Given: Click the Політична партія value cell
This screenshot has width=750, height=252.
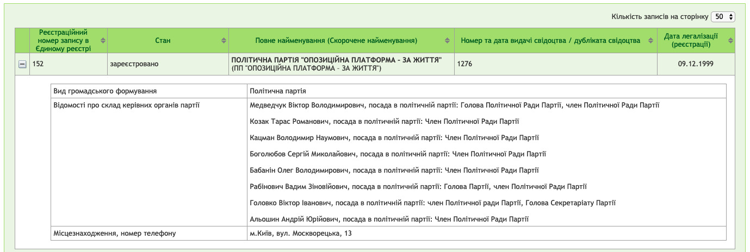Looking at the screenshot, I should [486, 91].
